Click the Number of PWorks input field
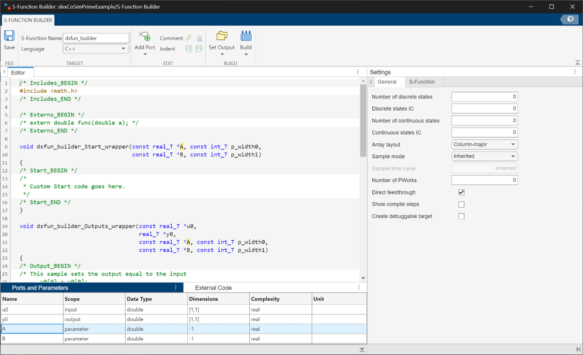 tap(484, 180)
